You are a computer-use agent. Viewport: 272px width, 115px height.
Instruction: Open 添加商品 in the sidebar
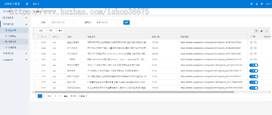pyautogui.click(x=14, y=36)
